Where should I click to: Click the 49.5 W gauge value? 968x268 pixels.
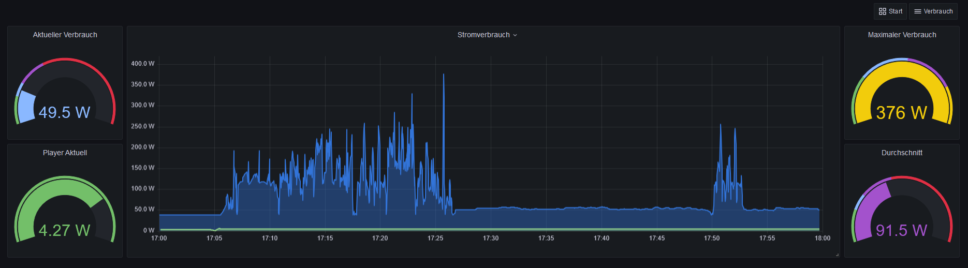point(65,112)
